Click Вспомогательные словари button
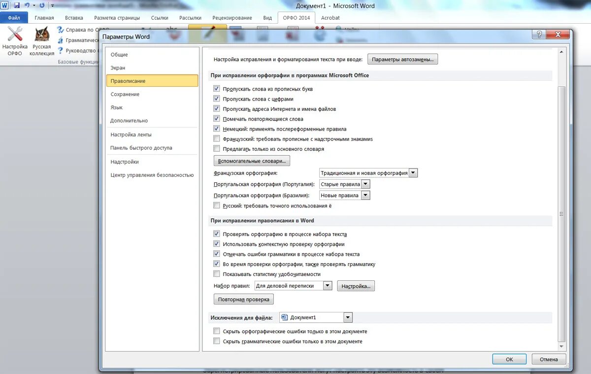 click(x=252, y=161)
